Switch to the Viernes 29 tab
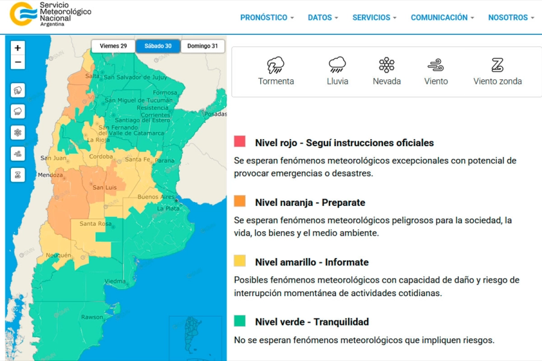 click(113, 46)
